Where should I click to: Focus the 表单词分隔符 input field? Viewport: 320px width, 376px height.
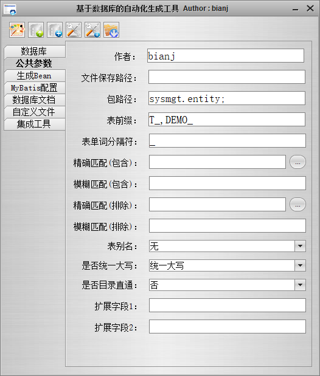228,141
